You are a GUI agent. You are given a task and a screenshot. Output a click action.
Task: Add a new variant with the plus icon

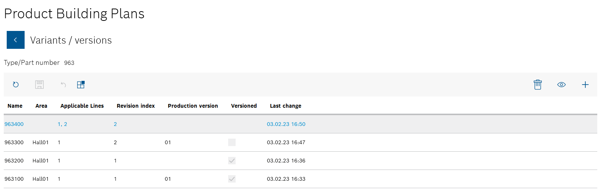point(585,85)
